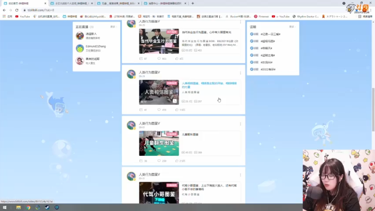This screenshot has height=211, width=375.
Task: Comment on the 儿童翻车图鉴 post
Action: (x=162, y=161)
